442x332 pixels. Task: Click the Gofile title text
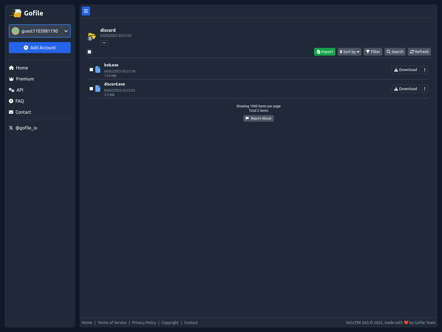(33, 13)
